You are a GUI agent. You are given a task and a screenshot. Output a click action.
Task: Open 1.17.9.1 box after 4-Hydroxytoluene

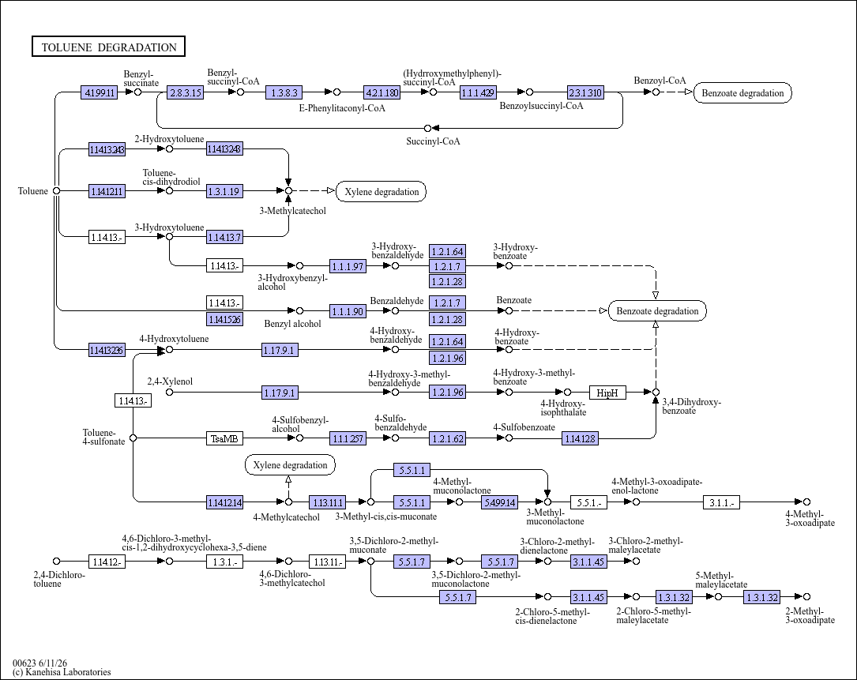(x=280, y=350)
